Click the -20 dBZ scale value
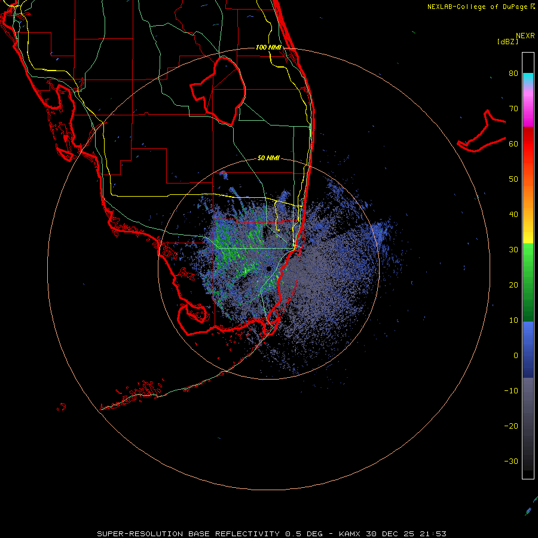The width and height of the screenshot is (538, 538). (x=511, y=426)
